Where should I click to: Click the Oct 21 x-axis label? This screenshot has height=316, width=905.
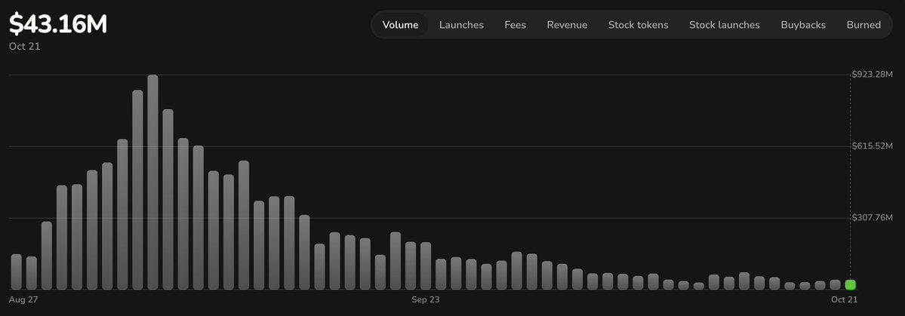pos(844,300)
